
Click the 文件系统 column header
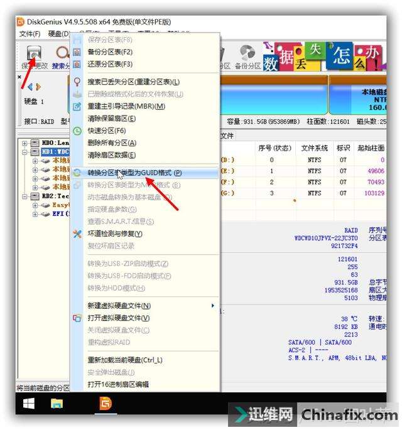pos(315,148)
